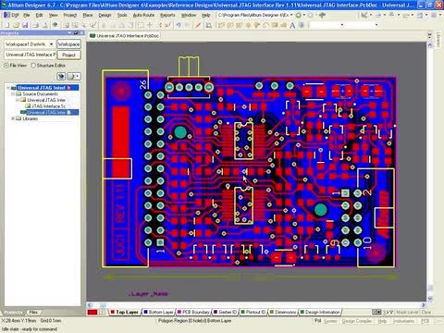Screen dimensions: 444x333
Task: Click the Print Preview toolbar icon
Action: [44, 25]
